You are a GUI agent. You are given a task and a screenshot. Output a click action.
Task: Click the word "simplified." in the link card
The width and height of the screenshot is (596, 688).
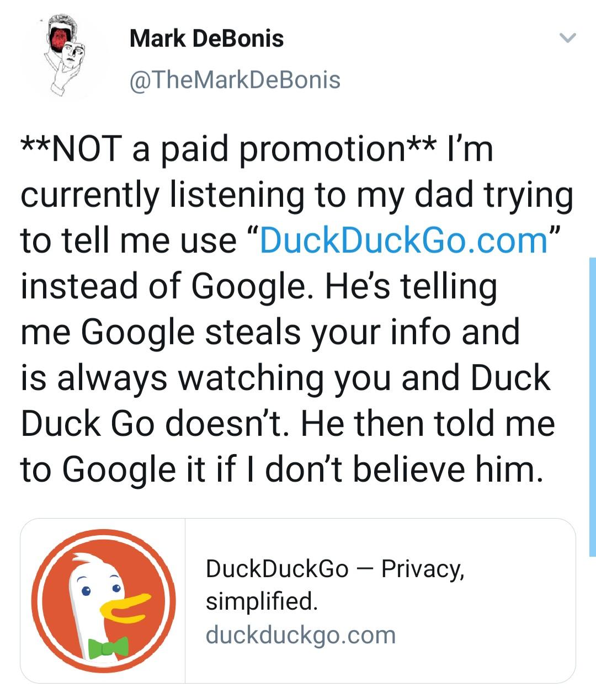click(262, 601)
